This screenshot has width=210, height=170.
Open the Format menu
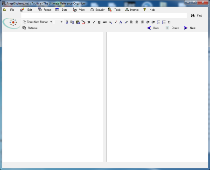47,10
